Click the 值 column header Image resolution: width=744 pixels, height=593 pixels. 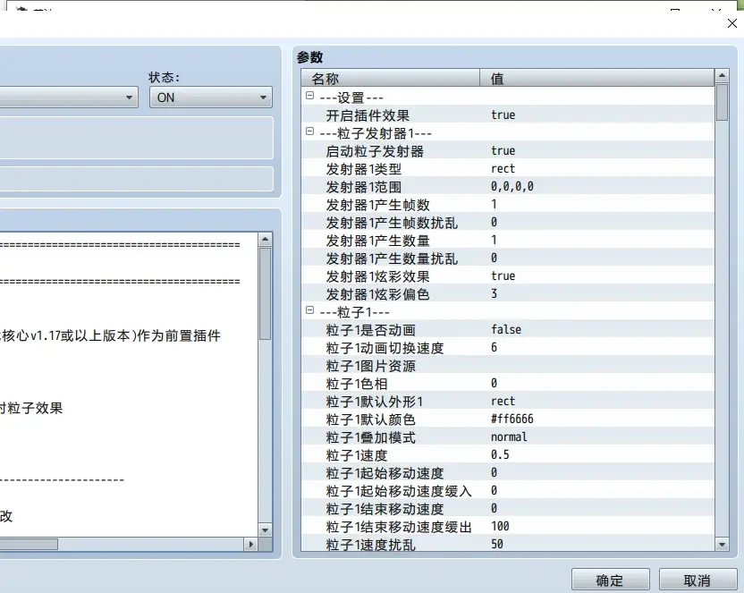coord(597,78)
